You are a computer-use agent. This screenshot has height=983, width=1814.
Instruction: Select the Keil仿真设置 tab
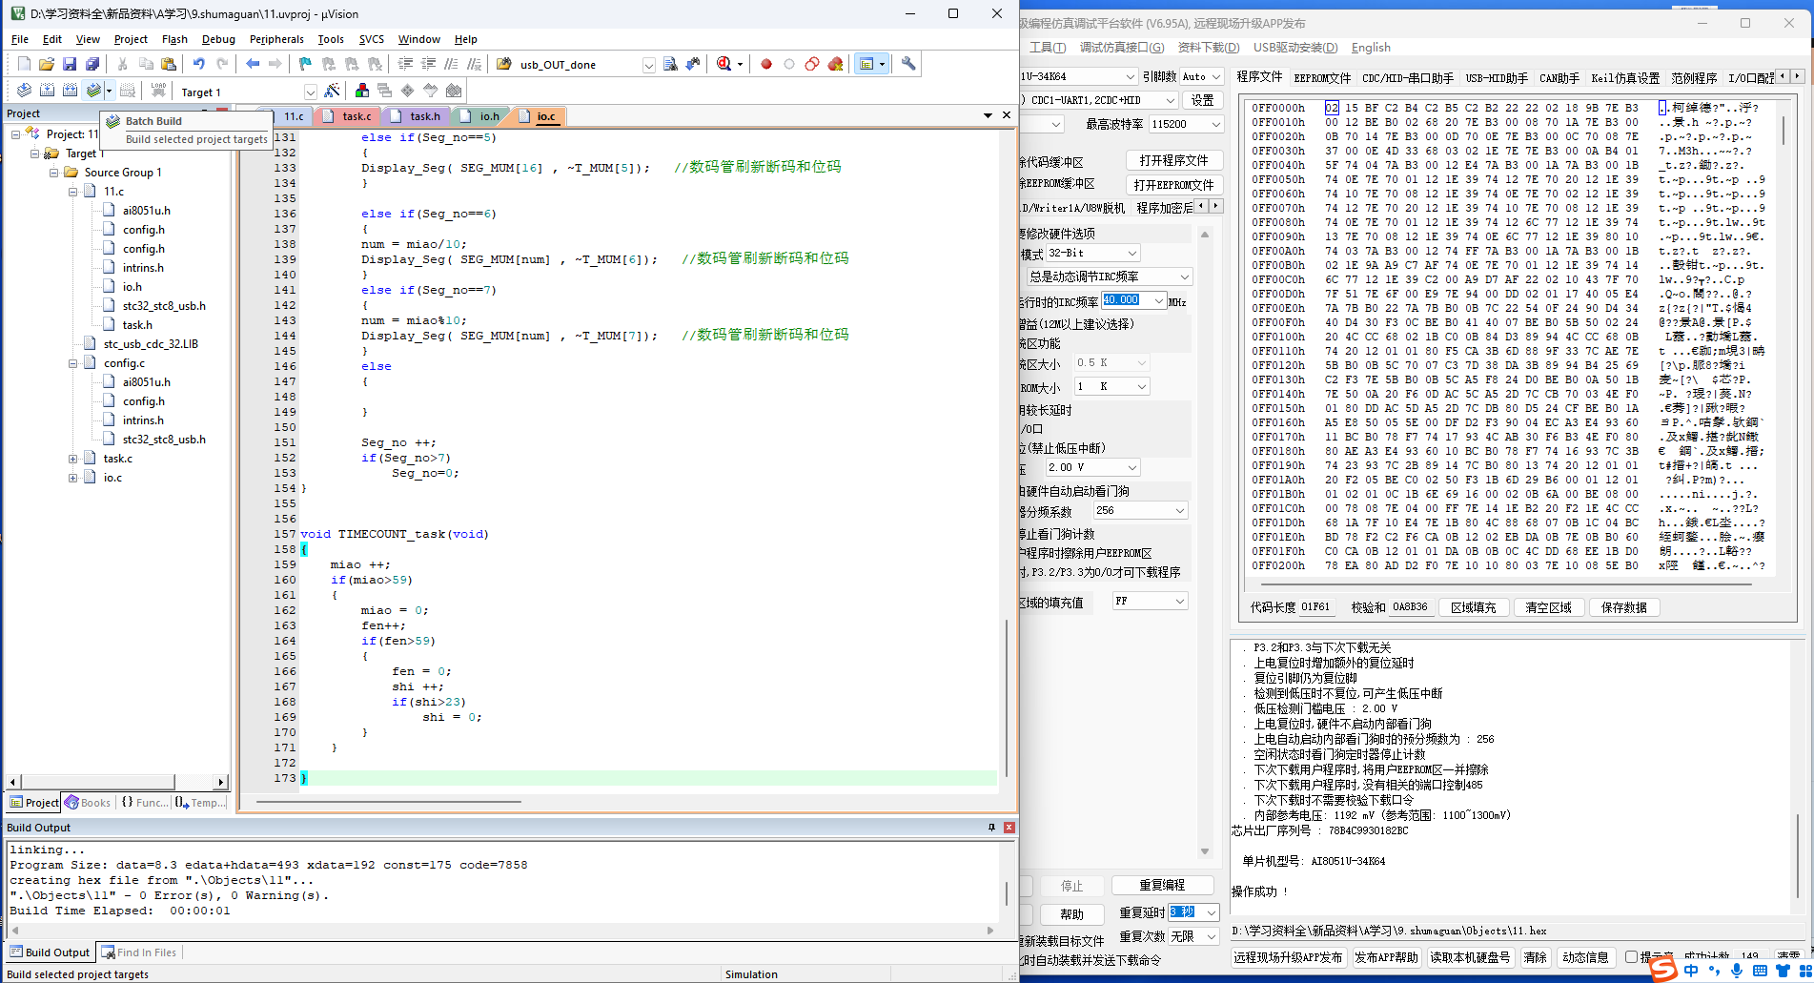1625,77
